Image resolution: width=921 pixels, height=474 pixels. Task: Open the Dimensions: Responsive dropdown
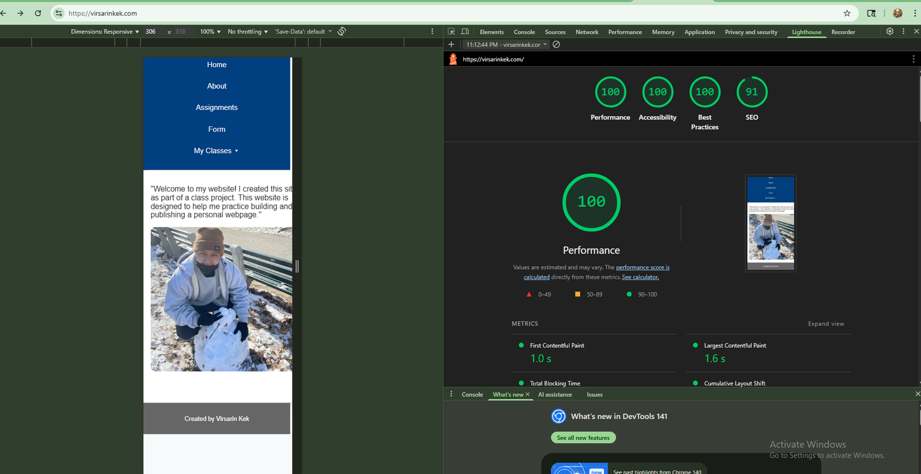[105, 32]
